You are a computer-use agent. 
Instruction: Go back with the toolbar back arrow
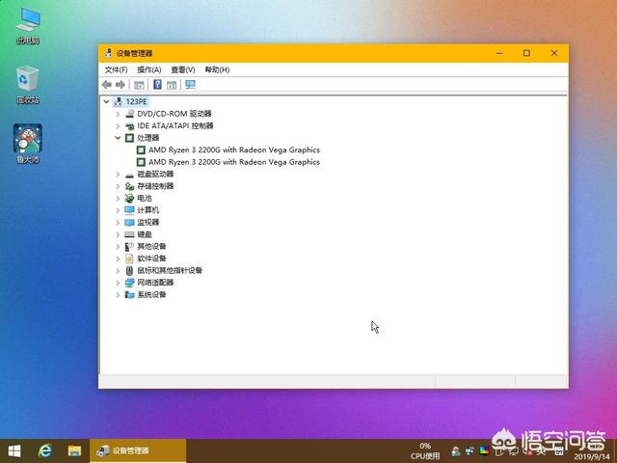pyautogui.click(x=107, y=84)
